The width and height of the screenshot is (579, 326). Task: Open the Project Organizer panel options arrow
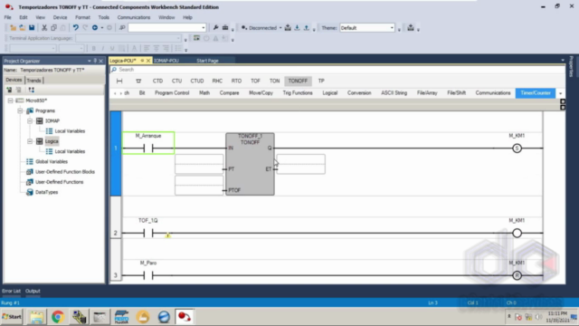coord(89,61)
